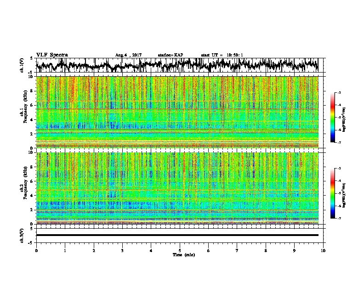Click time axis tick label "10"
364x281 pixels.
click(x=323, y=251)
